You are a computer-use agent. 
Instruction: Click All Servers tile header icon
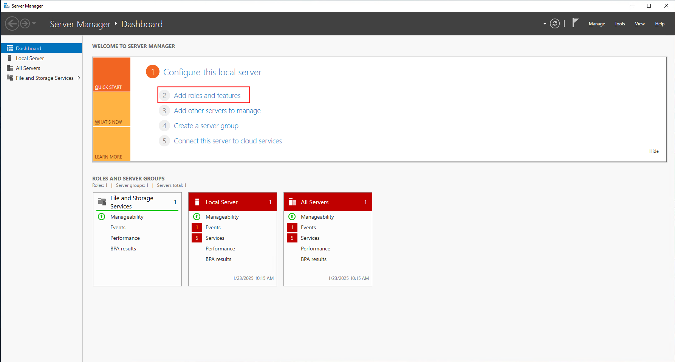click(x=292, y=202)
